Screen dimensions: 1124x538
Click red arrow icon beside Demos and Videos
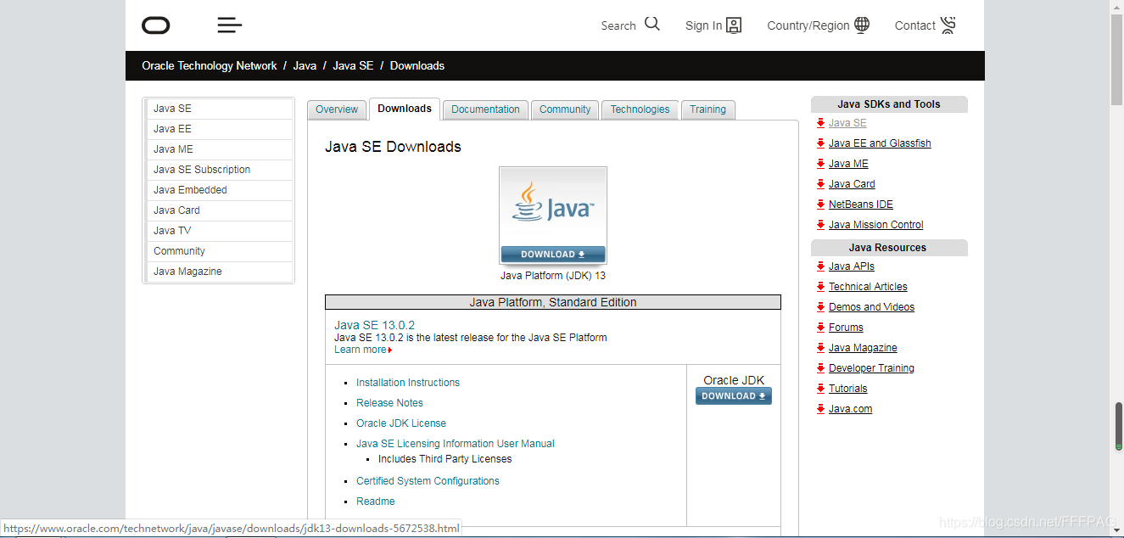820,307
